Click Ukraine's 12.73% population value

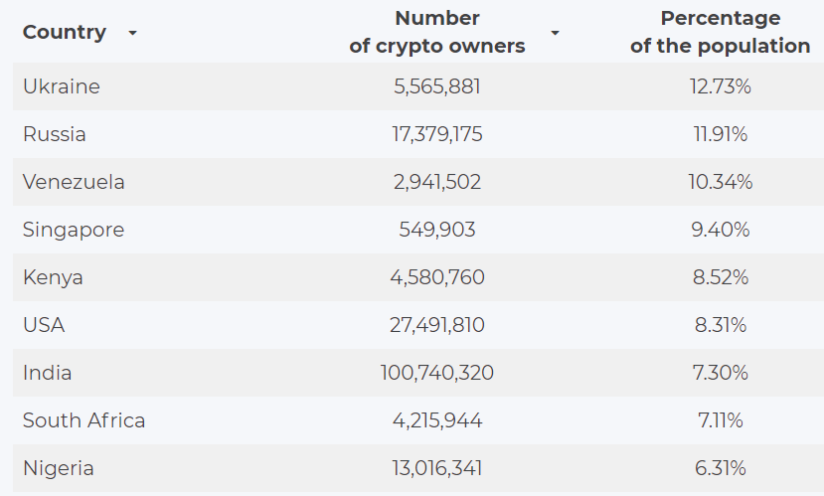721,86
